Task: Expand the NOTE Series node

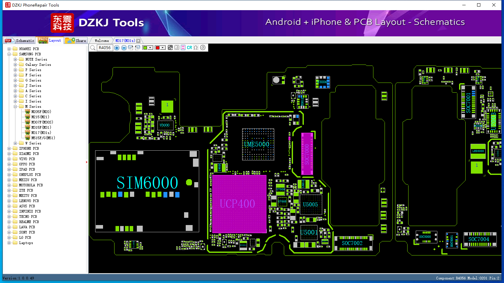Action: [x=15, y=59]
